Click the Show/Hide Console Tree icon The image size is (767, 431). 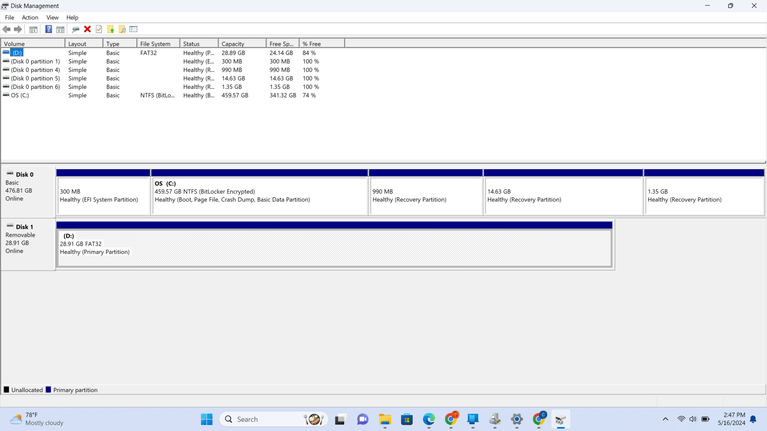[x=34, y=29]
